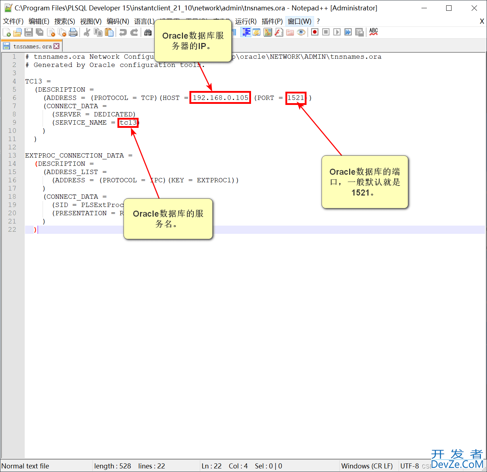Maximize the Notepad++ window

pos(449,8)
